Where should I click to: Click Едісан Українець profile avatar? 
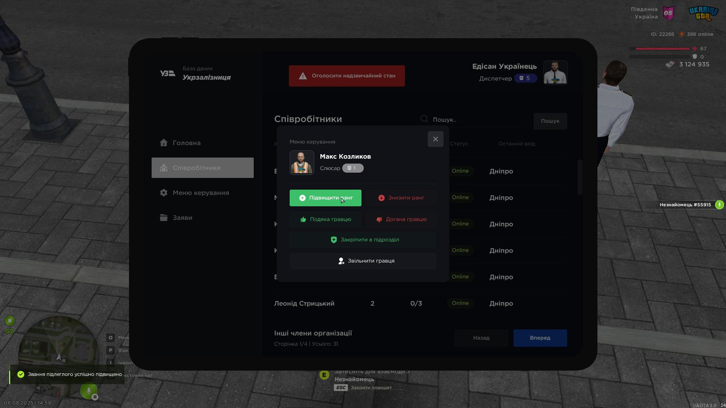(555, 73)
